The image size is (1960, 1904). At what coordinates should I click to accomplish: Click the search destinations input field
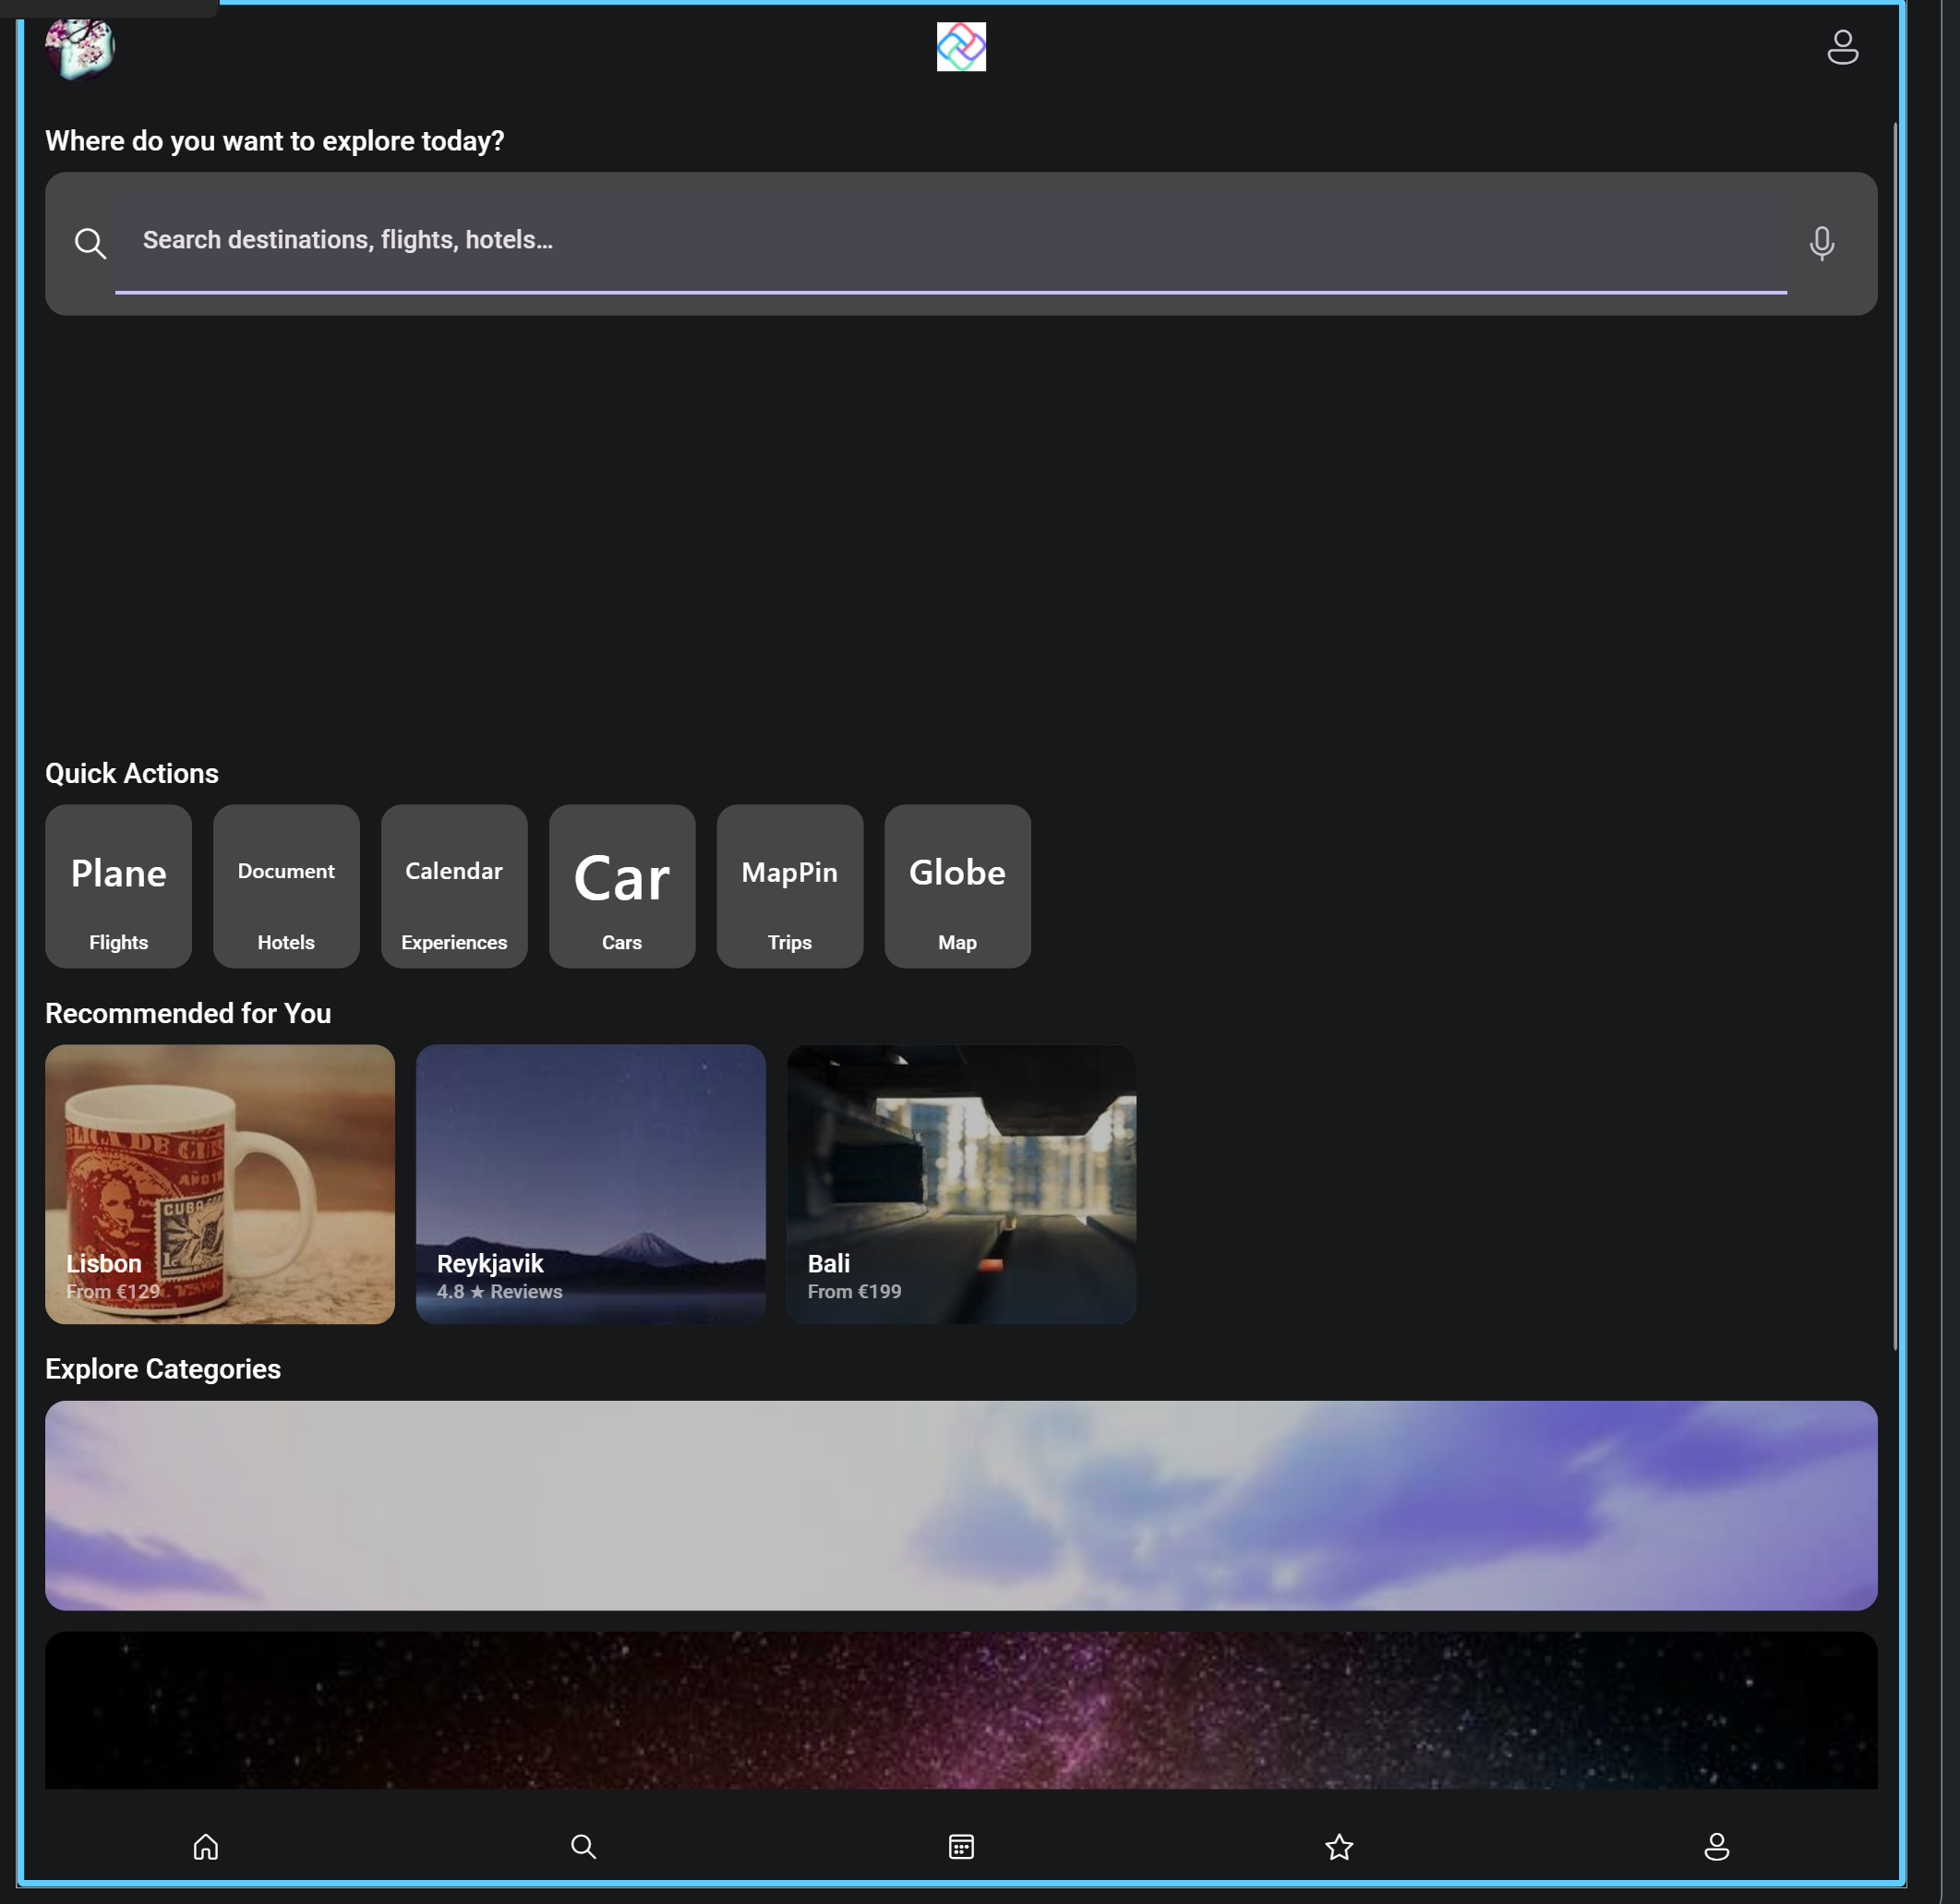click(x=950, y=241)
